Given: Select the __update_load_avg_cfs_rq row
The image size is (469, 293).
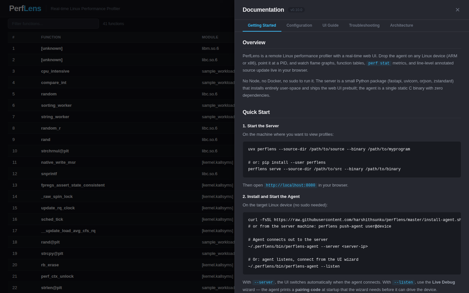Looking at the screenshot, I should click(x=121, y=231).
